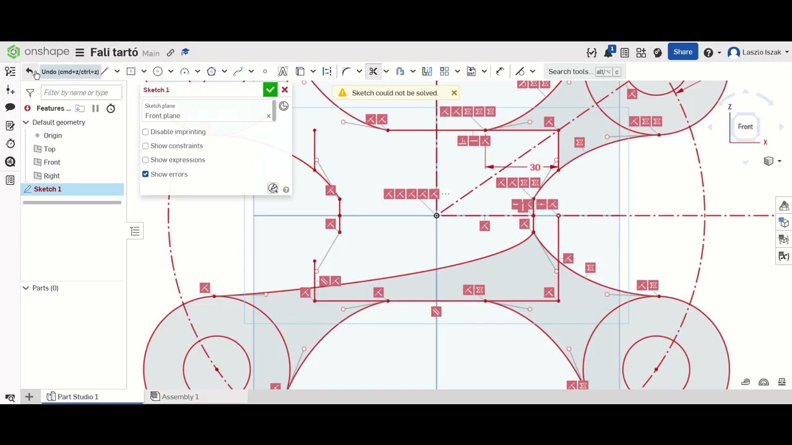Click the sketch final-state clock icon
The image size is (792, 445).
click(283, 106)
